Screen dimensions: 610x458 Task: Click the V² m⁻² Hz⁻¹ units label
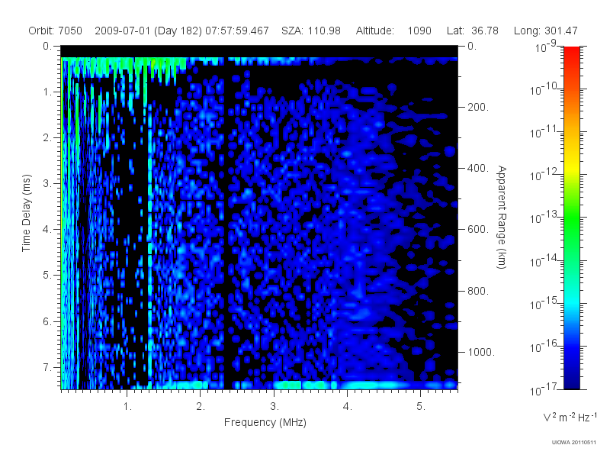tap(570, 417)
